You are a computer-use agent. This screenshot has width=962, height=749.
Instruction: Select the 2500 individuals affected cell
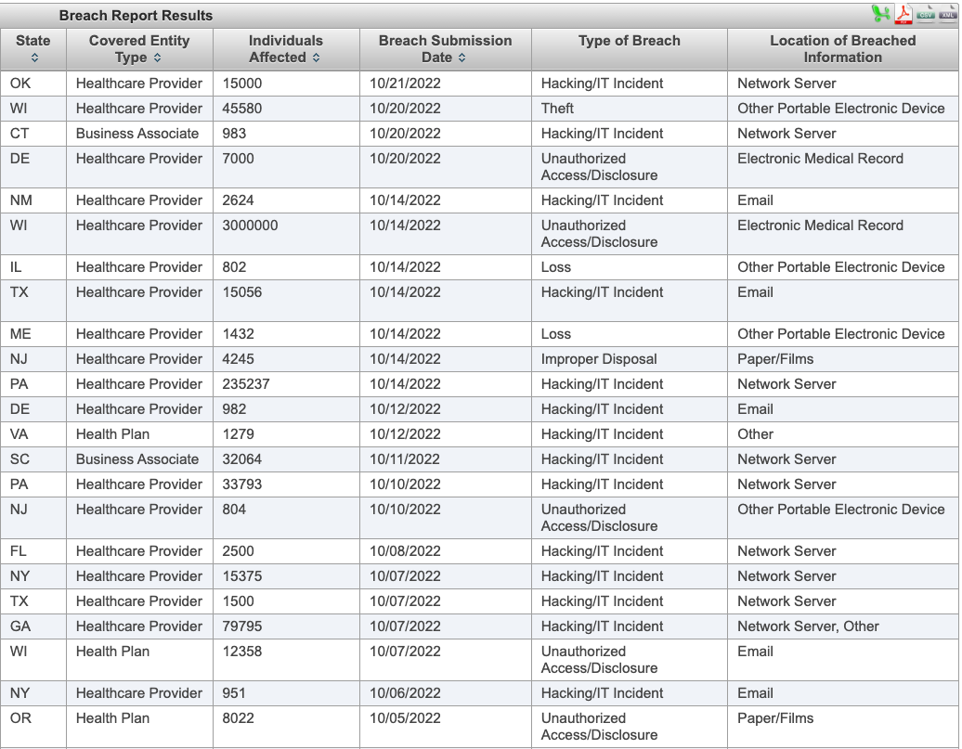[x=287, y=552]
